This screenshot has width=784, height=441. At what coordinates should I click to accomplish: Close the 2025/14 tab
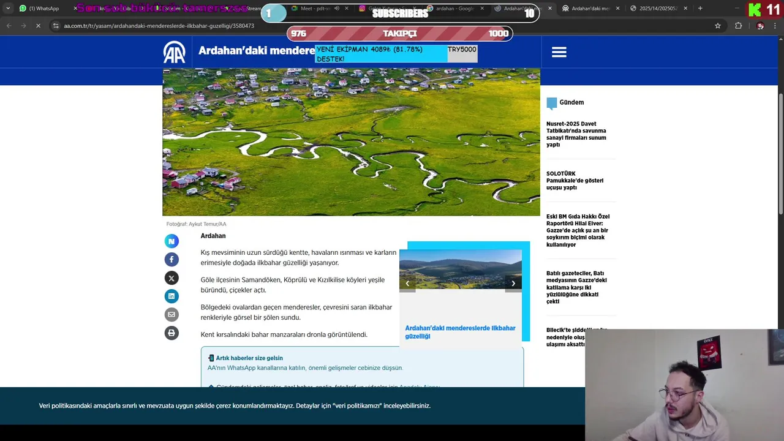(x=685, y=9)
